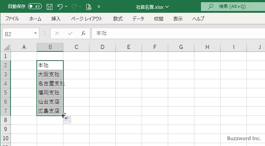Click cell containing 大阪支社
The image size is (265, 146).
coord(50,74)
